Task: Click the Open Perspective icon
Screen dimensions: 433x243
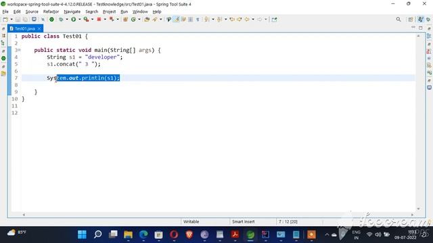Action: coord(411,20)
